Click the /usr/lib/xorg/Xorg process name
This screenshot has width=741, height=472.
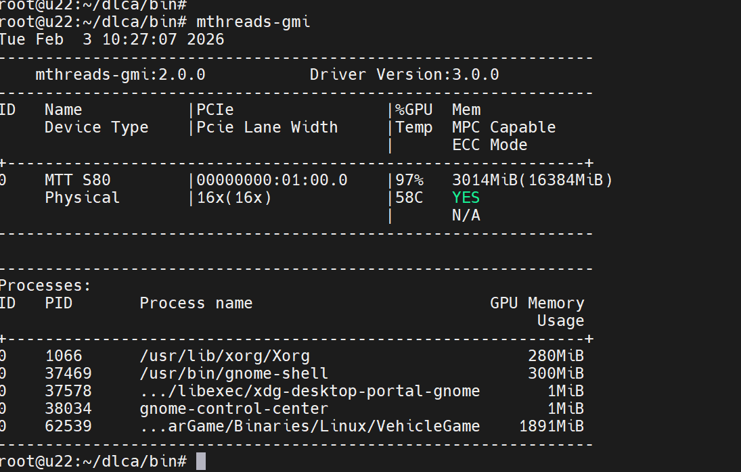[x=225, y=356]
